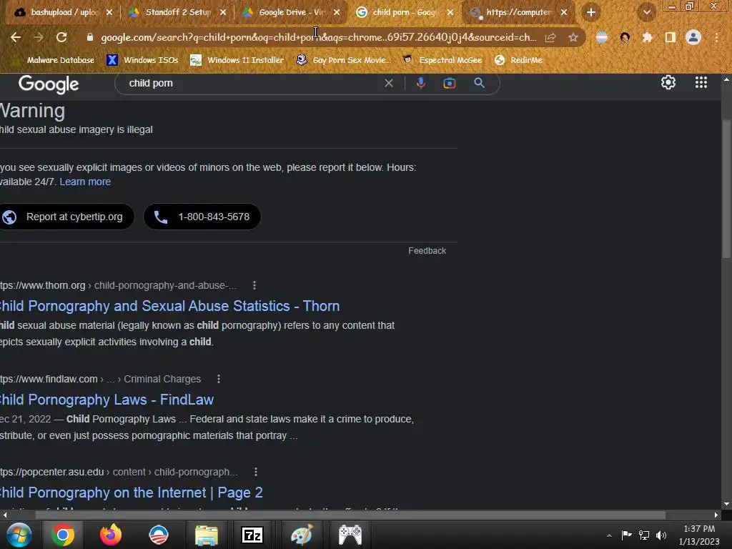Go back to the previous page

(16, 37)
